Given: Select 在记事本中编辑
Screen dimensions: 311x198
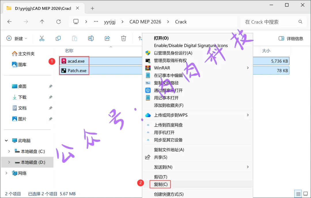Looking at the screenshot, I should pos(168,75).
